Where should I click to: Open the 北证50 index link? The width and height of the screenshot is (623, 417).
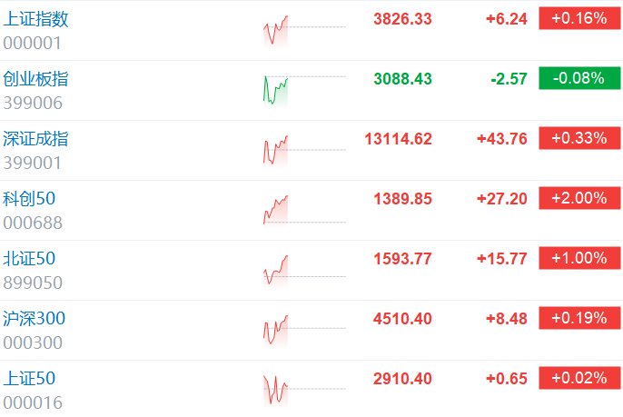coord(29,258)
